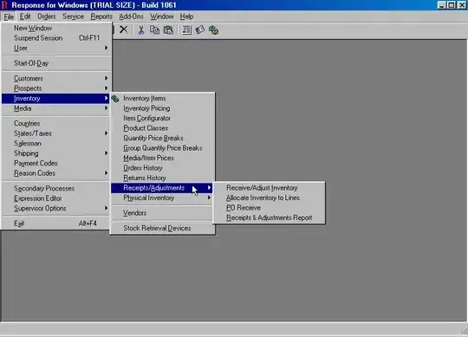The height and width of the screenshot is (337, 468).
Task: Open the File menu
Action: (x=9, y=16)
